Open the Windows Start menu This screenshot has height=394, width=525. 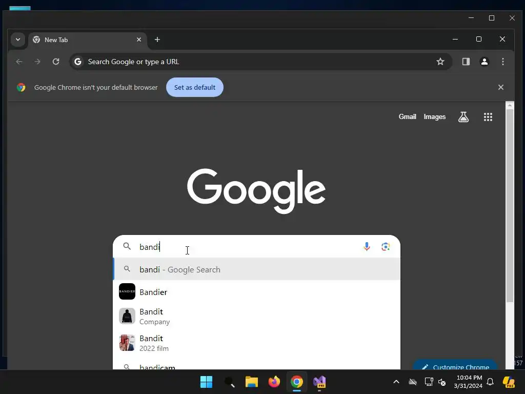pos(206,382)
